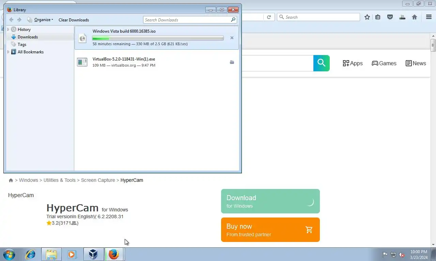
Task: Show bookmarks list icon in Firefox
Action: [378, 17]
